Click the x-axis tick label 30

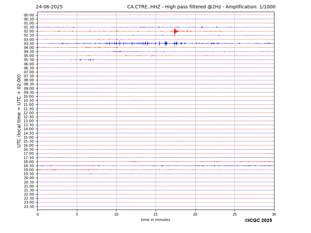(x=274, y=214)
